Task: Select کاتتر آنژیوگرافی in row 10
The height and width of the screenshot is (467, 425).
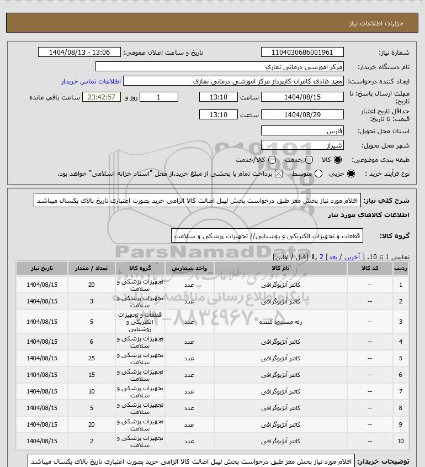Action: pyautogui.click(x=280, y=442)
